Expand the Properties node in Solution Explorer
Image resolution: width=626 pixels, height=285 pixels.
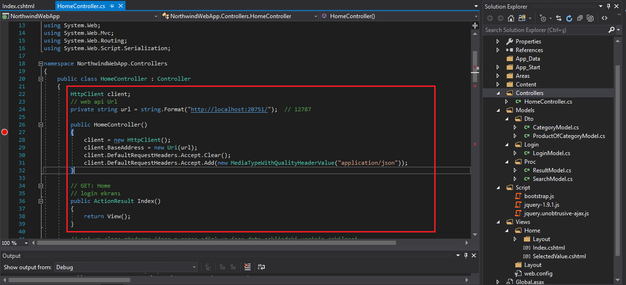tap(498, 42)
